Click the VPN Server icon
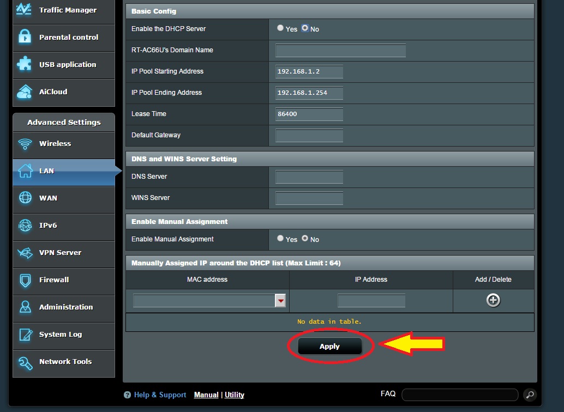This screenshot has height=412, width=564. [25, 253]
